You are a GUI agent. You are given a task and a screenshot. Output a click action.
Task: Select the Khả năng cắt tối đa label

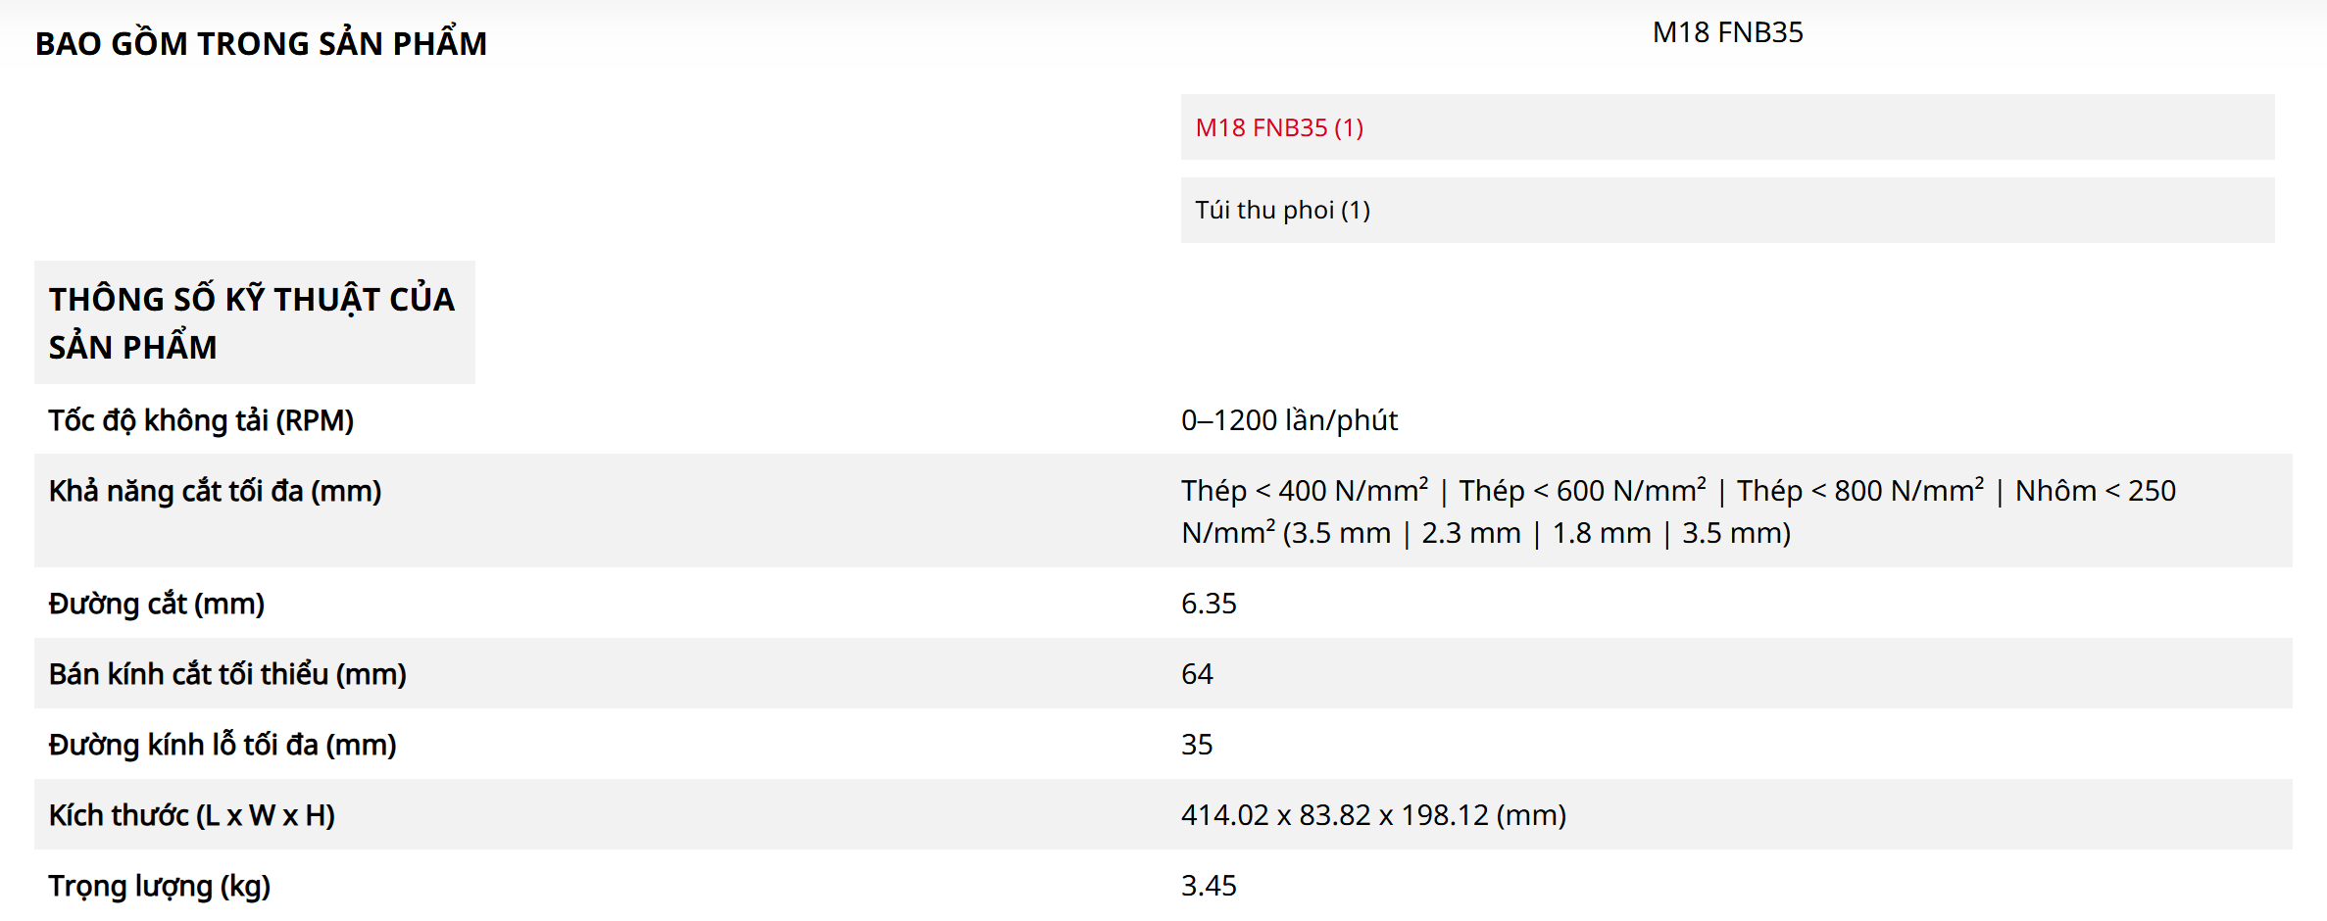pyautogui.click(x=215, y=491)
